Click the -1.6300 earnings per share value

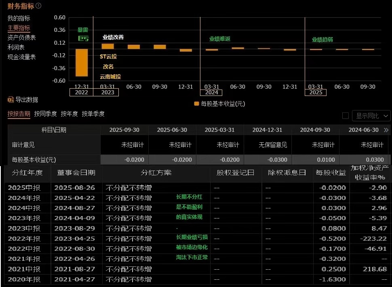(333, 279)
